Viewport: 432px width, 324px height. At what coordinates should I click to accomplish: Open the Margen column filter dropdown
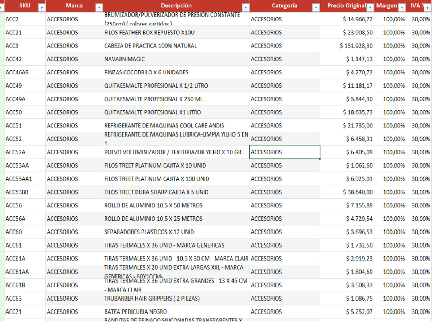[x=402, y=8]
